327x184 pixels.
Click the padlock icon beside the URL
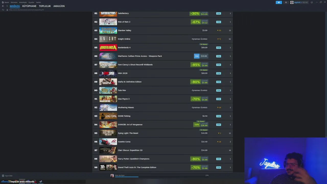pos(7,10)
